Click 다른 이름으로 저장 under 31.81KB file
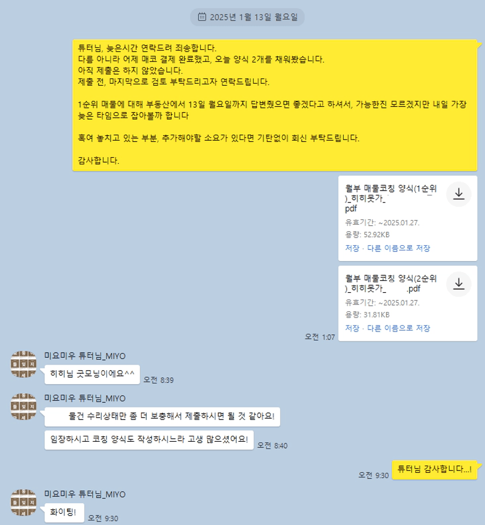485x525 pixels. click(x=399, y=328)
